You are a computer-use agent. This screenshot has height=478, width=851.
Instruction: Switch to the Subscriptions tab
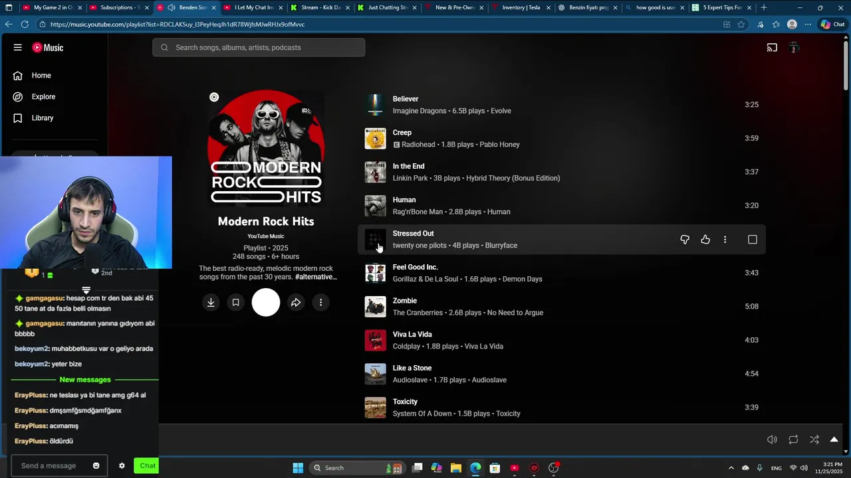(120, 8)
